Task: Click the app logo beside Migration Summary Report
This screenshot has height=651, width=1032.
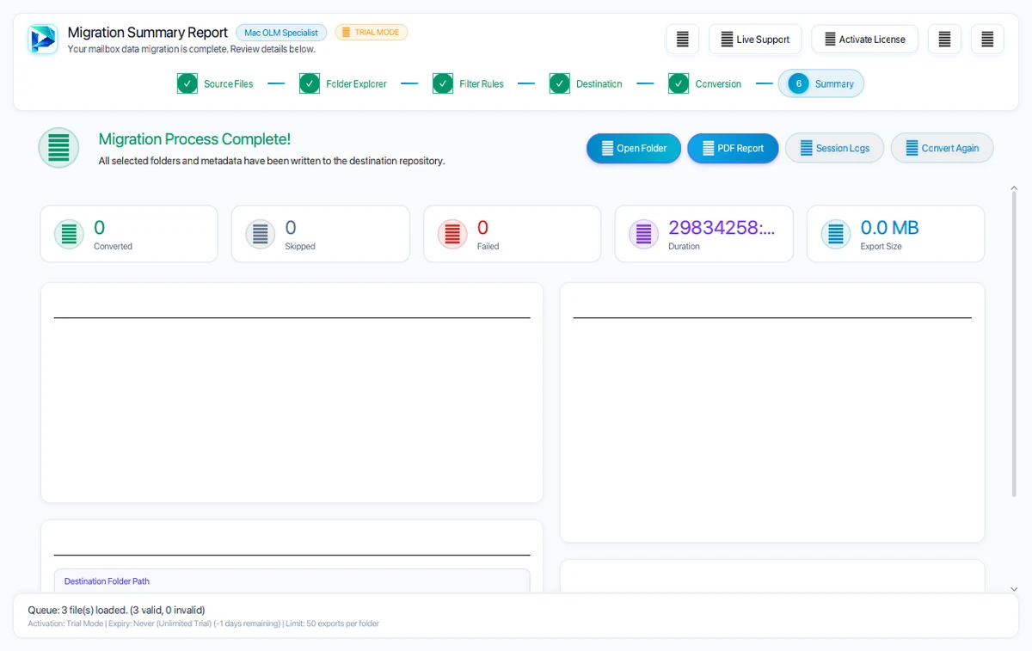Action: pyautogui.click(x=41, y=40)
